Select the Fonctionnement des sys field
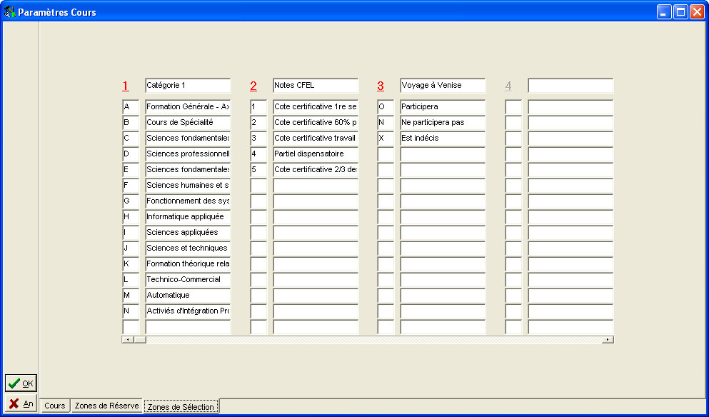Viewport: 709px width, 417px height. [188, 201]
